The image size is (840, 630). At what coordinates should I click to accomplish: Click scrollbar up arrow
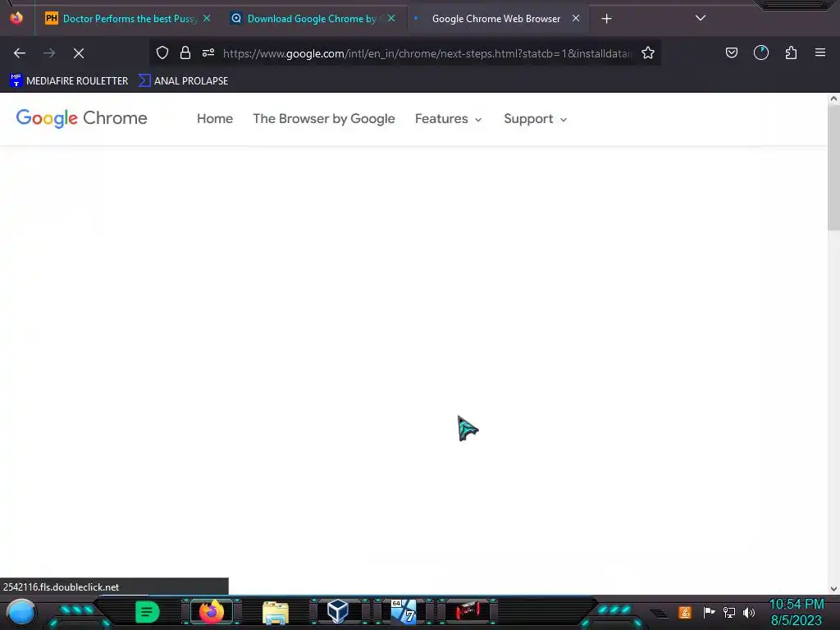833,98
